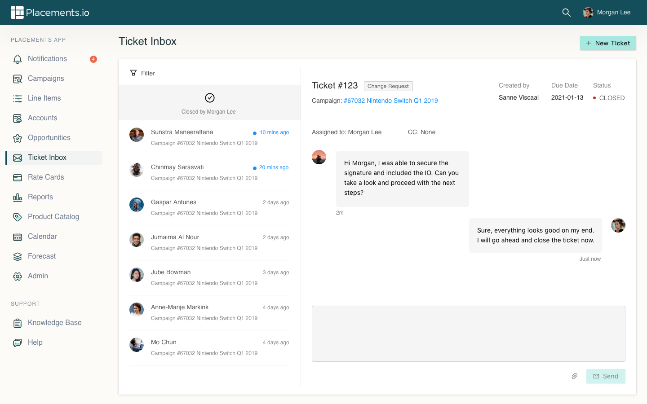The width and height of the screenshot is (647, 404).
Task: Click the New Ticket button
Action: pyautogui.click(x=607, y=43)
